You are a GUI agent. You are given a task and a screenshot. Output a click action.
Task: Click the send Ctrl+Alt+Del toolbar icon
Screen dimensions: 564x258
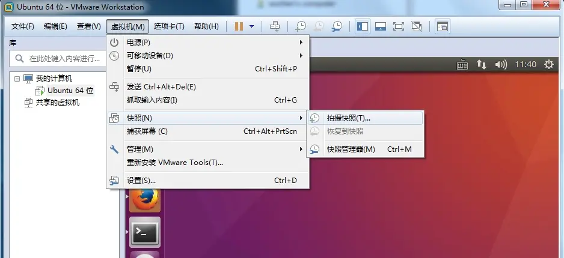click(x=275, y=26)
